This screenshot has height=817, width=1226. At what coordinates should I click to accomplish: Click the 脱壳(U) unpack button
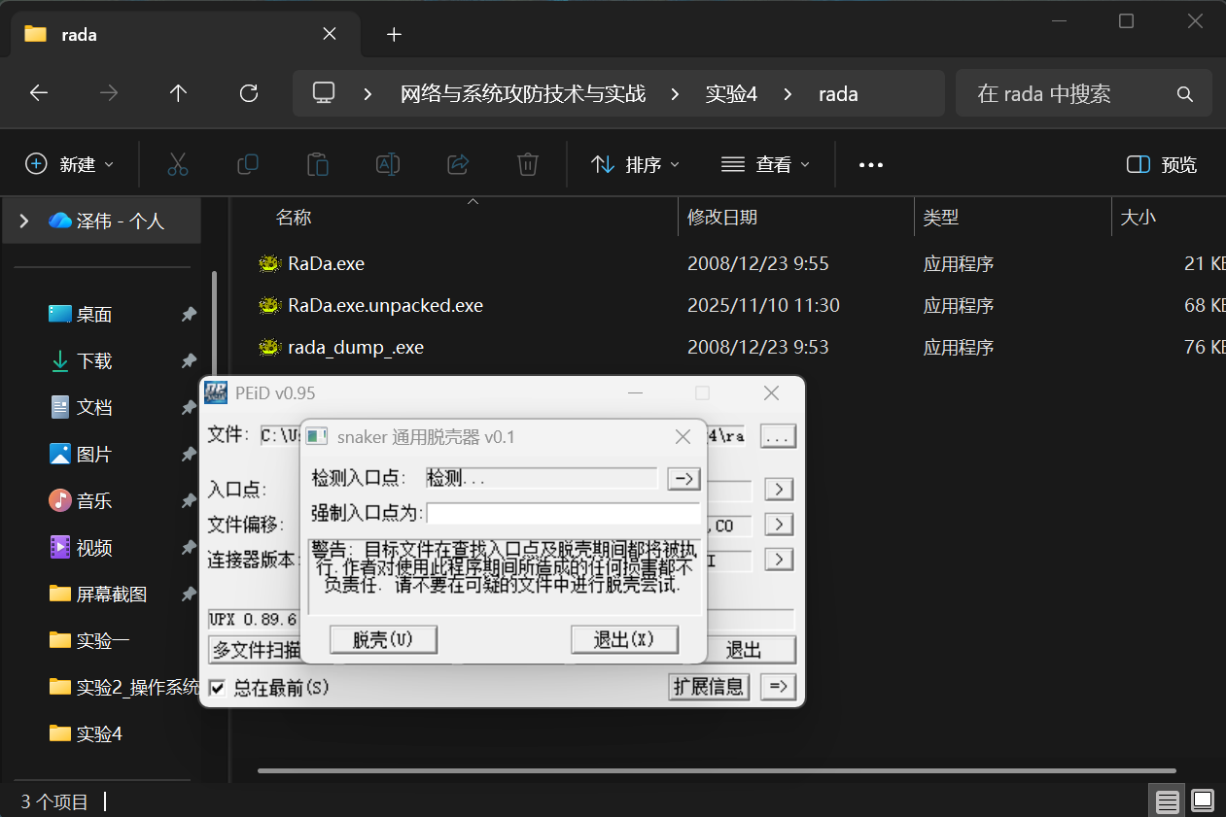(383, 639)
